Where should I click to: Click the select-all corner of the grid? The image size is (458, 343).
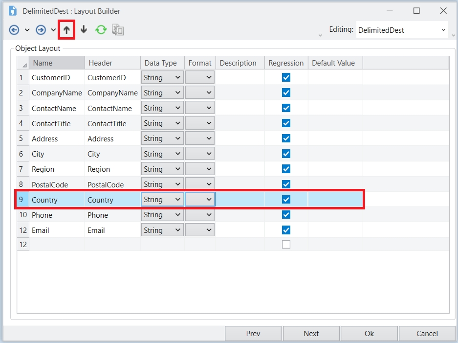coord(23,63)
